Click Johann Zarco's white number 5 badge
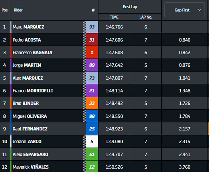This screenshot has width=209, height=172. coord(92,141)
